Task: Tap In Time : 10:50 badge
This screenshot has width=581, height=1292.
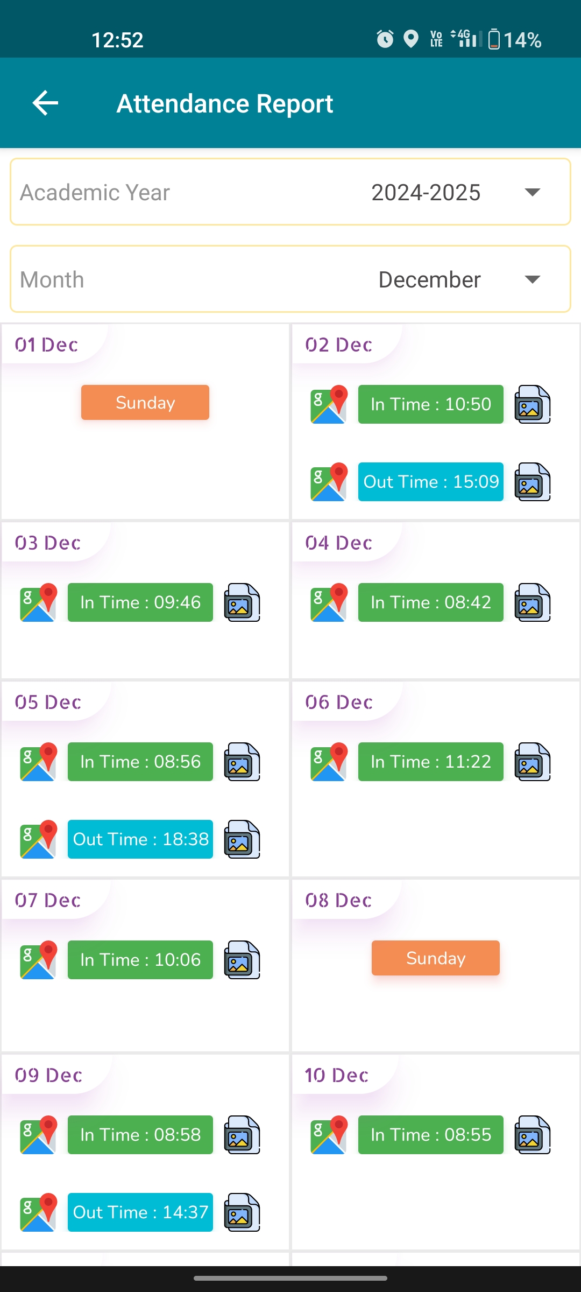Action: 431,404
